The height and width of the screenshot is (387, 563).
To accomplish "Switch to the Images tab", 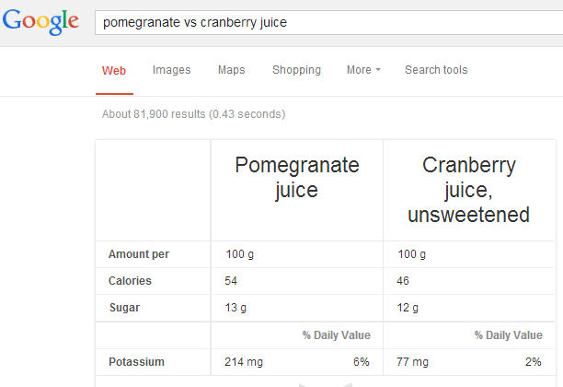I will 171,70.
